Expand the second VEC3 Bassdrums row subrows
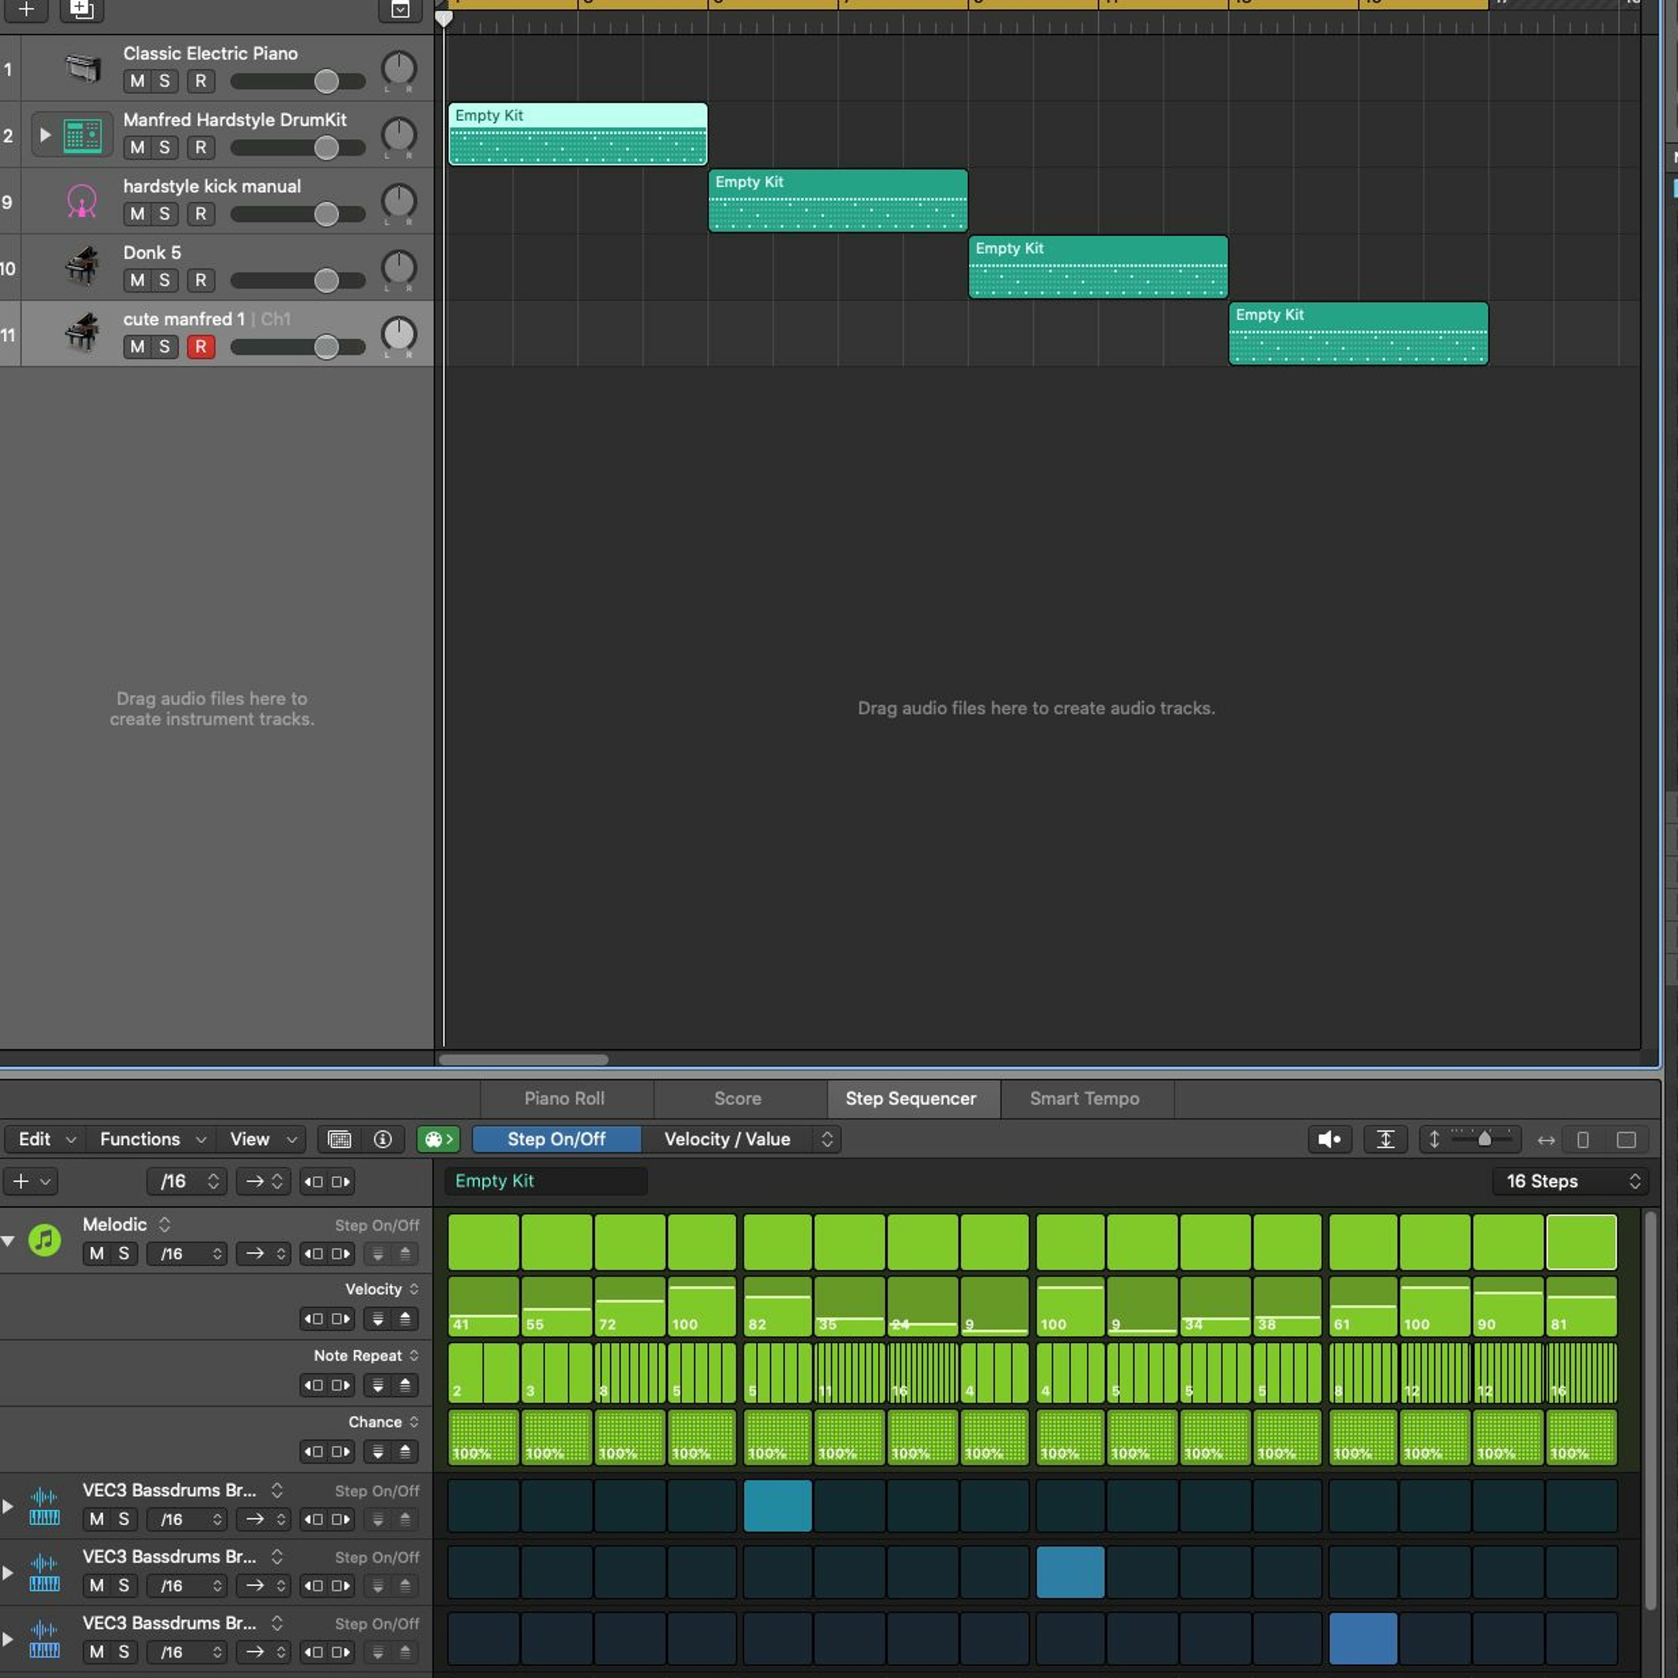 pyautogui.click(x=8, y=1573)
